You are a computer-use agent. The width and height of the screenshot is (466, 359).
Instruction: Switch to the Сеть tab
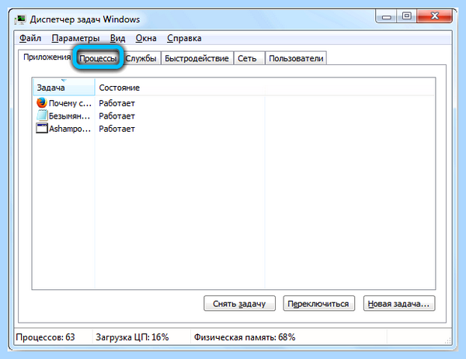(x=249, y=58)
